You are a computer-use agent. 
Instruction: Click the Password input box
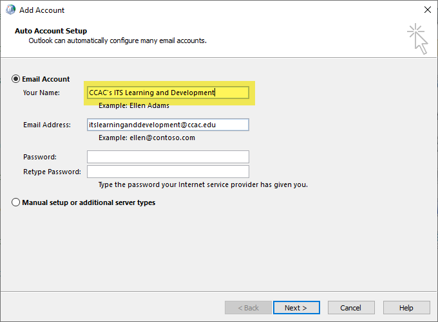[168, 157]
